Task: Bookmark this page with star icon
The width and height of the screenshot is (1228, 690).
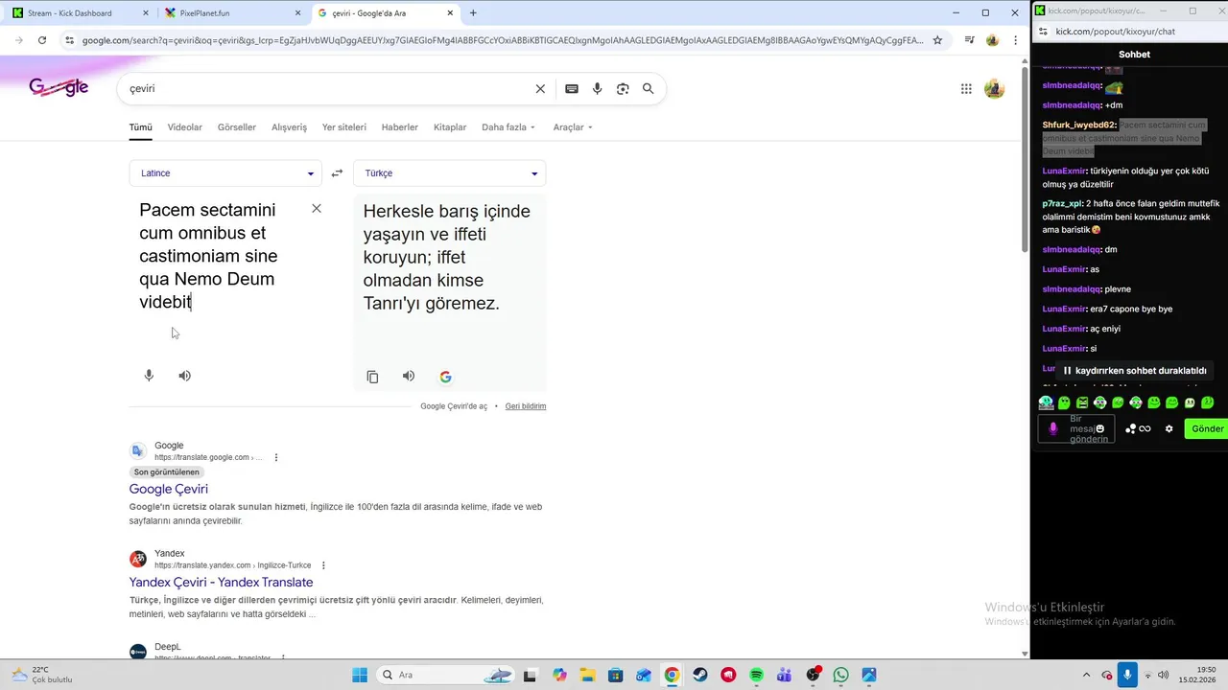Action: click(937, 40)
